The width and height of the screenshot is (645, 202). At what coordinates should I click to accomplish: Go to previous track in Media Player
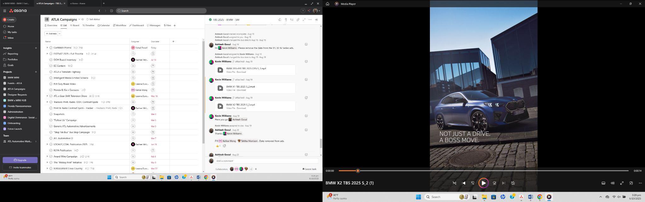[x=464, y=183]
